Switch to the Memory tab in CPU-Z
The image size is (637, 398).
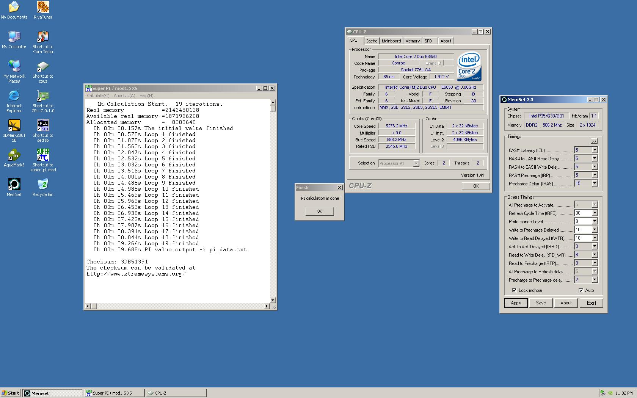point(413,41)
